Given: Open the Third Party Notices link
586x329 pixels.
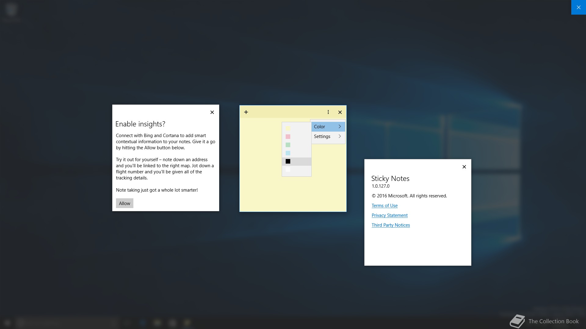Looking at the screenshot, I should 391,225.
